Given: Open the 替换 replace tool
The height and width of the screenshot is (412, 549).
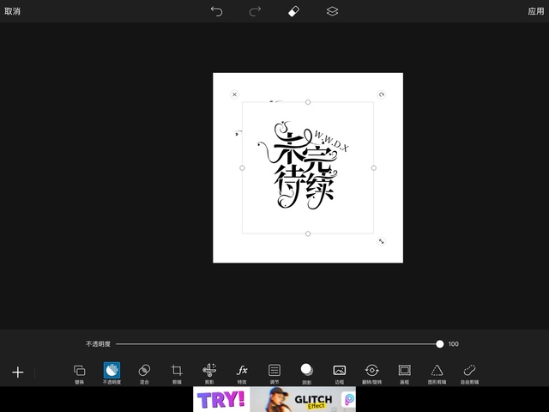Looking at the screenshot, I should [80, 373].
